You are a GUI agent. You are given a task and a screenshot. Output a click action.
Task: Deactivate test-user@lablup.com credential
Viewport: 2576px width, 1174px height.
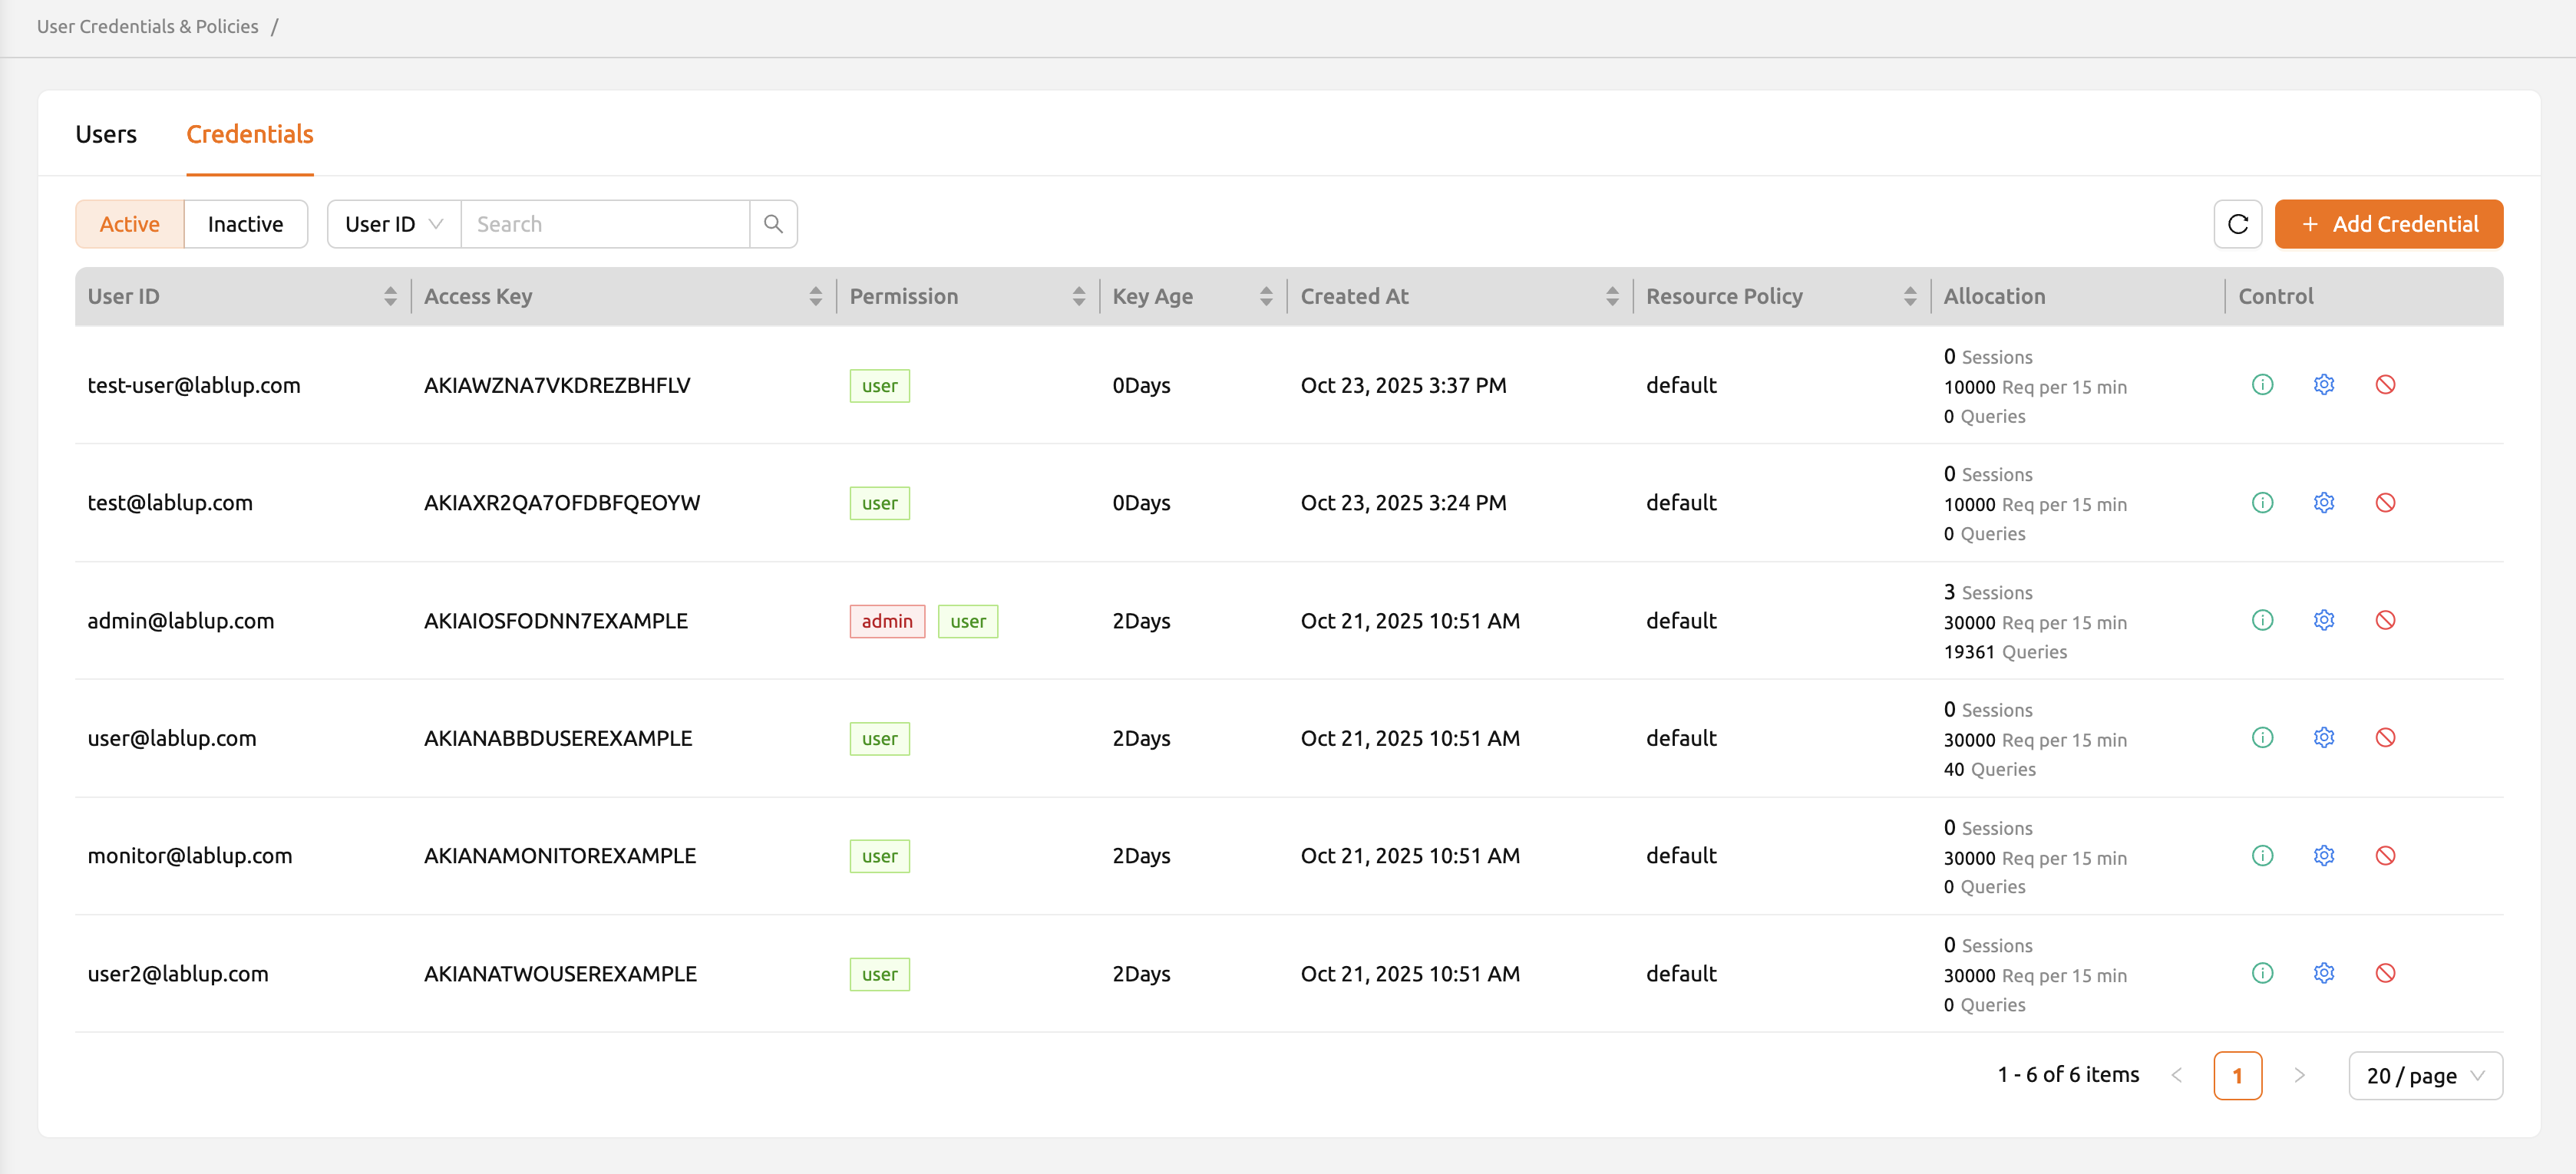pos(2385,385)
